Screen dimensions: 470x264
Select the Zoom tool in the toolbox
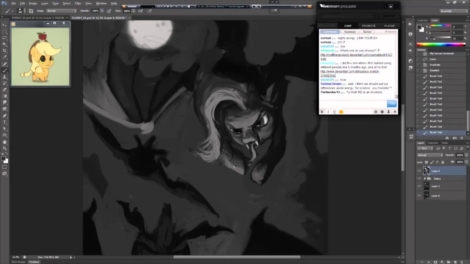[5, 148]
